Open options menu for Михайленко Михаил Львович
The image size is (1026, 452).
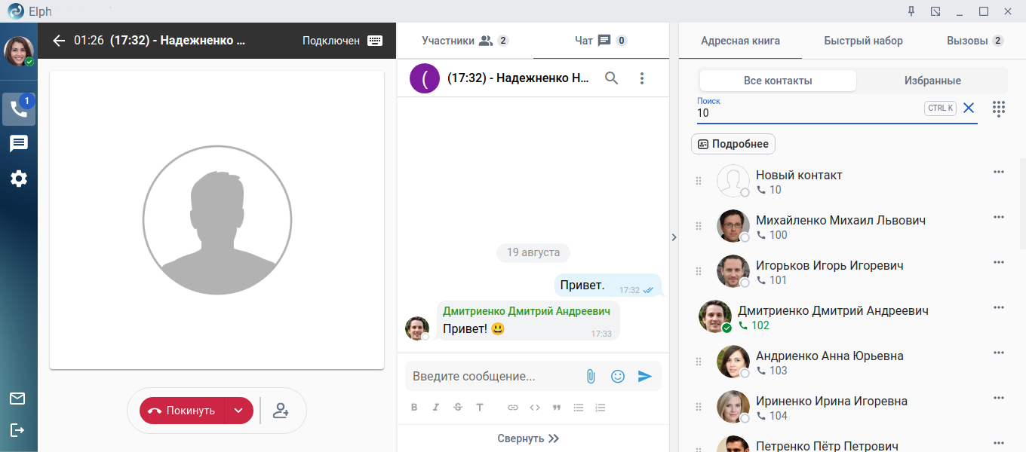tap(999, 217)
